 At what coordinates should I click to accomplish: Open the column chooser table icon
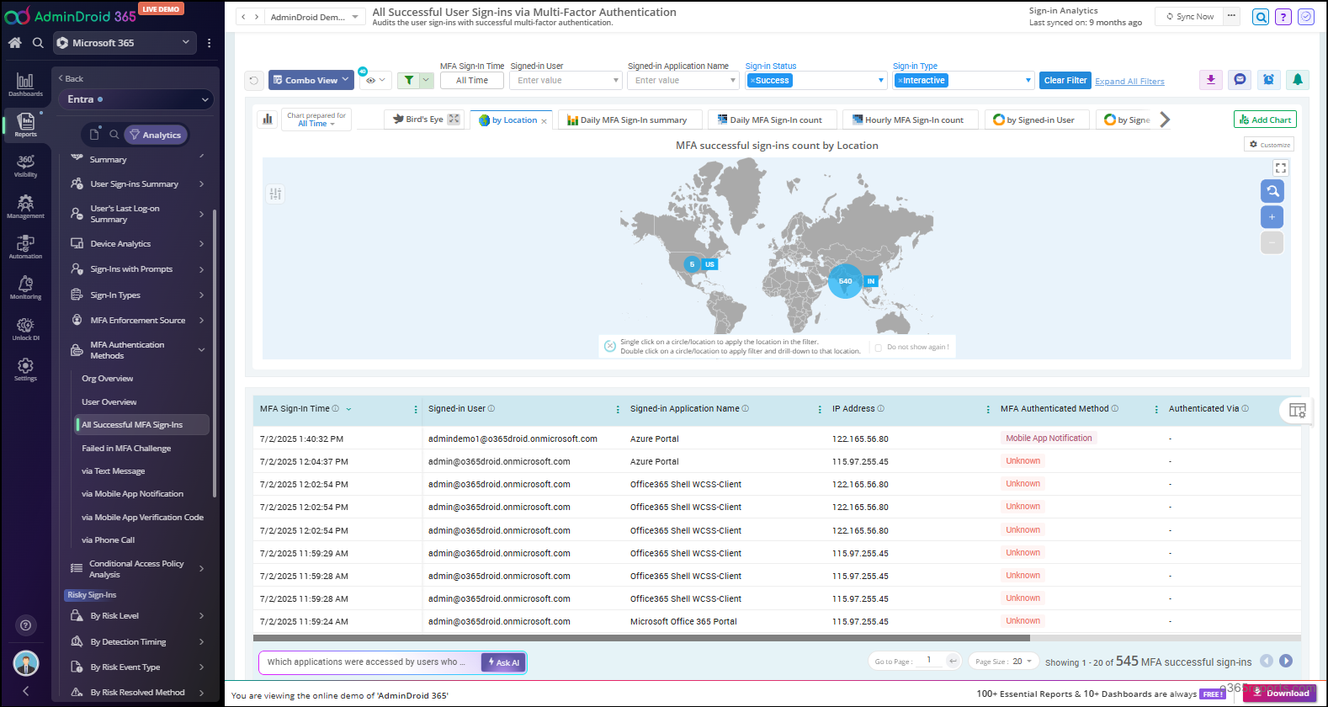(x=1297, y=411)
